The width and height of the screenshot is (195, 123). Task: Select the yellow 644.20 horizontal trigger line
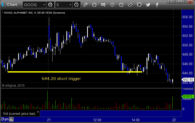tap(75, 72)
